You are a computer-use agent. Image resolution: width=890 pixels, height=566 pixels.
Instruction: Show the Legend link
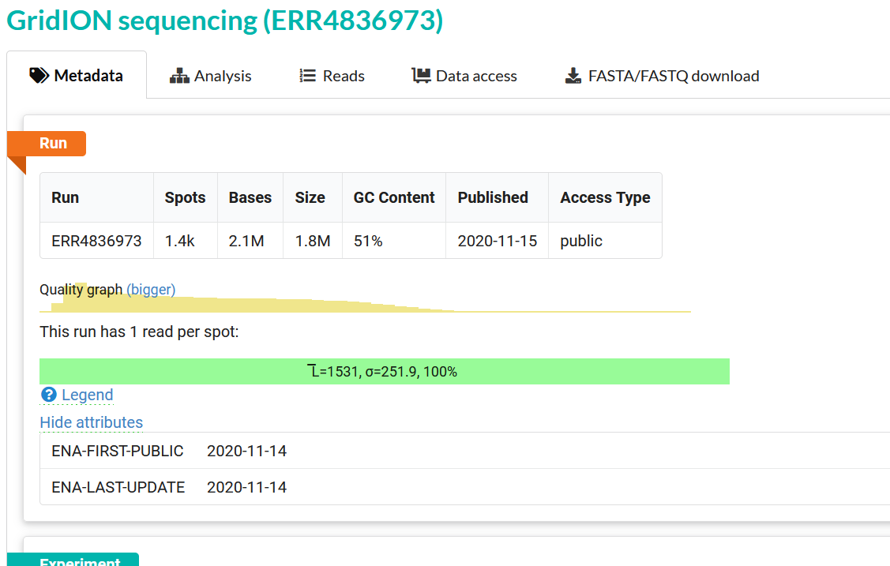(x=88, y=394)
